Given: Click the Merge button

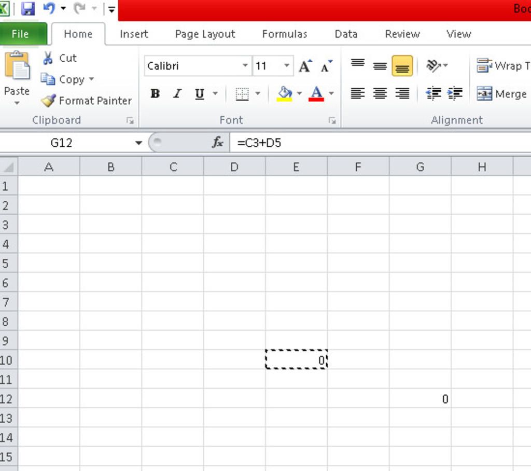Looking at the screenshot, I should click(502, 93).
